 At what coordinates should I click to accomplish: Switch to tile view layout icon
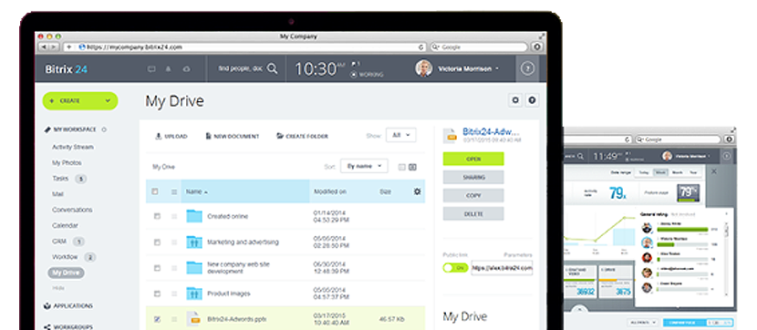(413, 167)
